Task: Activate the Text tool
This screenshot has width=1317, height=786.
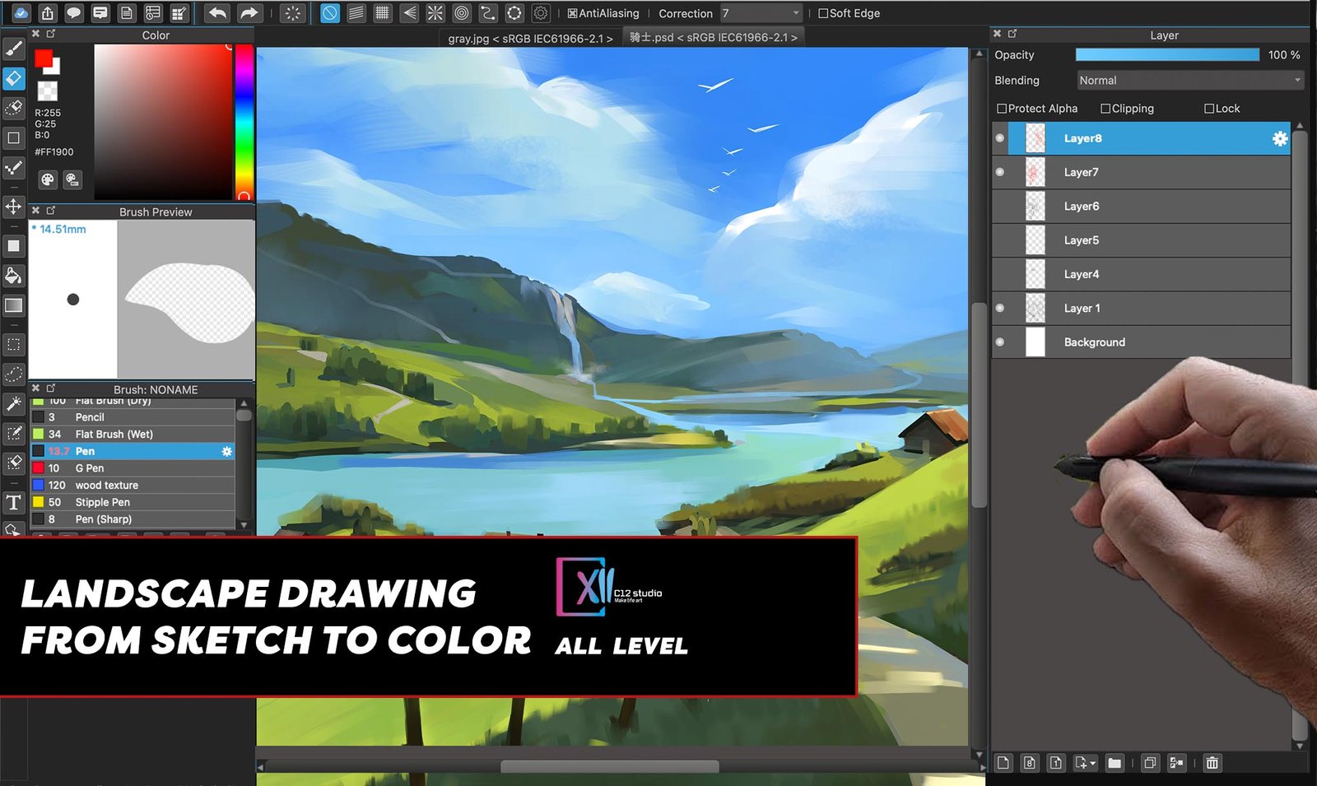Action: pos(14,502)
